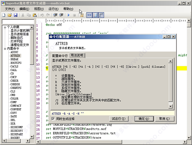The image size is (192, 145).
Task: Click the Copy toolbar icon
Action: tap(29, 15)
